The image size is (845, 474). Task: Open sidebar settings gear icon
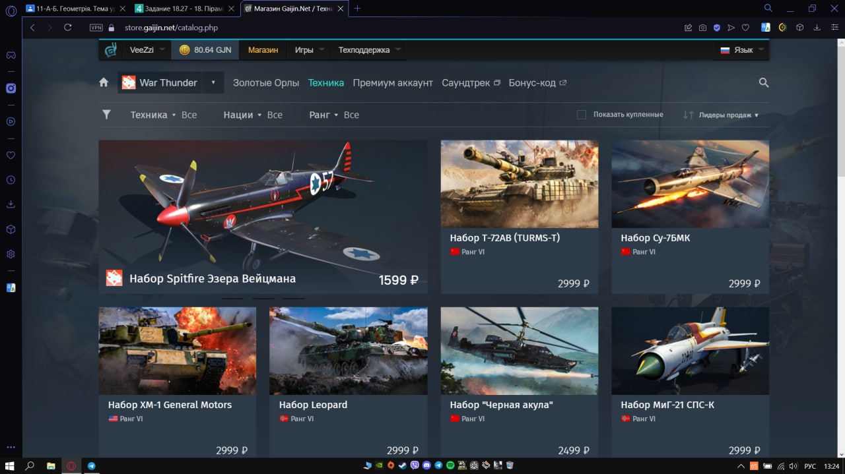click(x=11, y=254)
